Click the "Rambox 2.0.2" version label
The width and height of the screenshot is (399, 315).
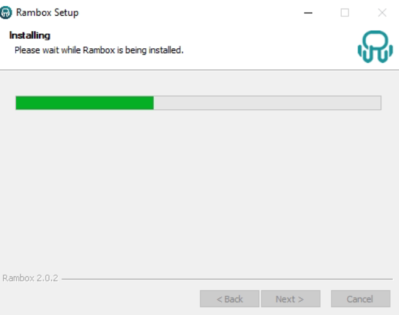click(x=30, y=278)
